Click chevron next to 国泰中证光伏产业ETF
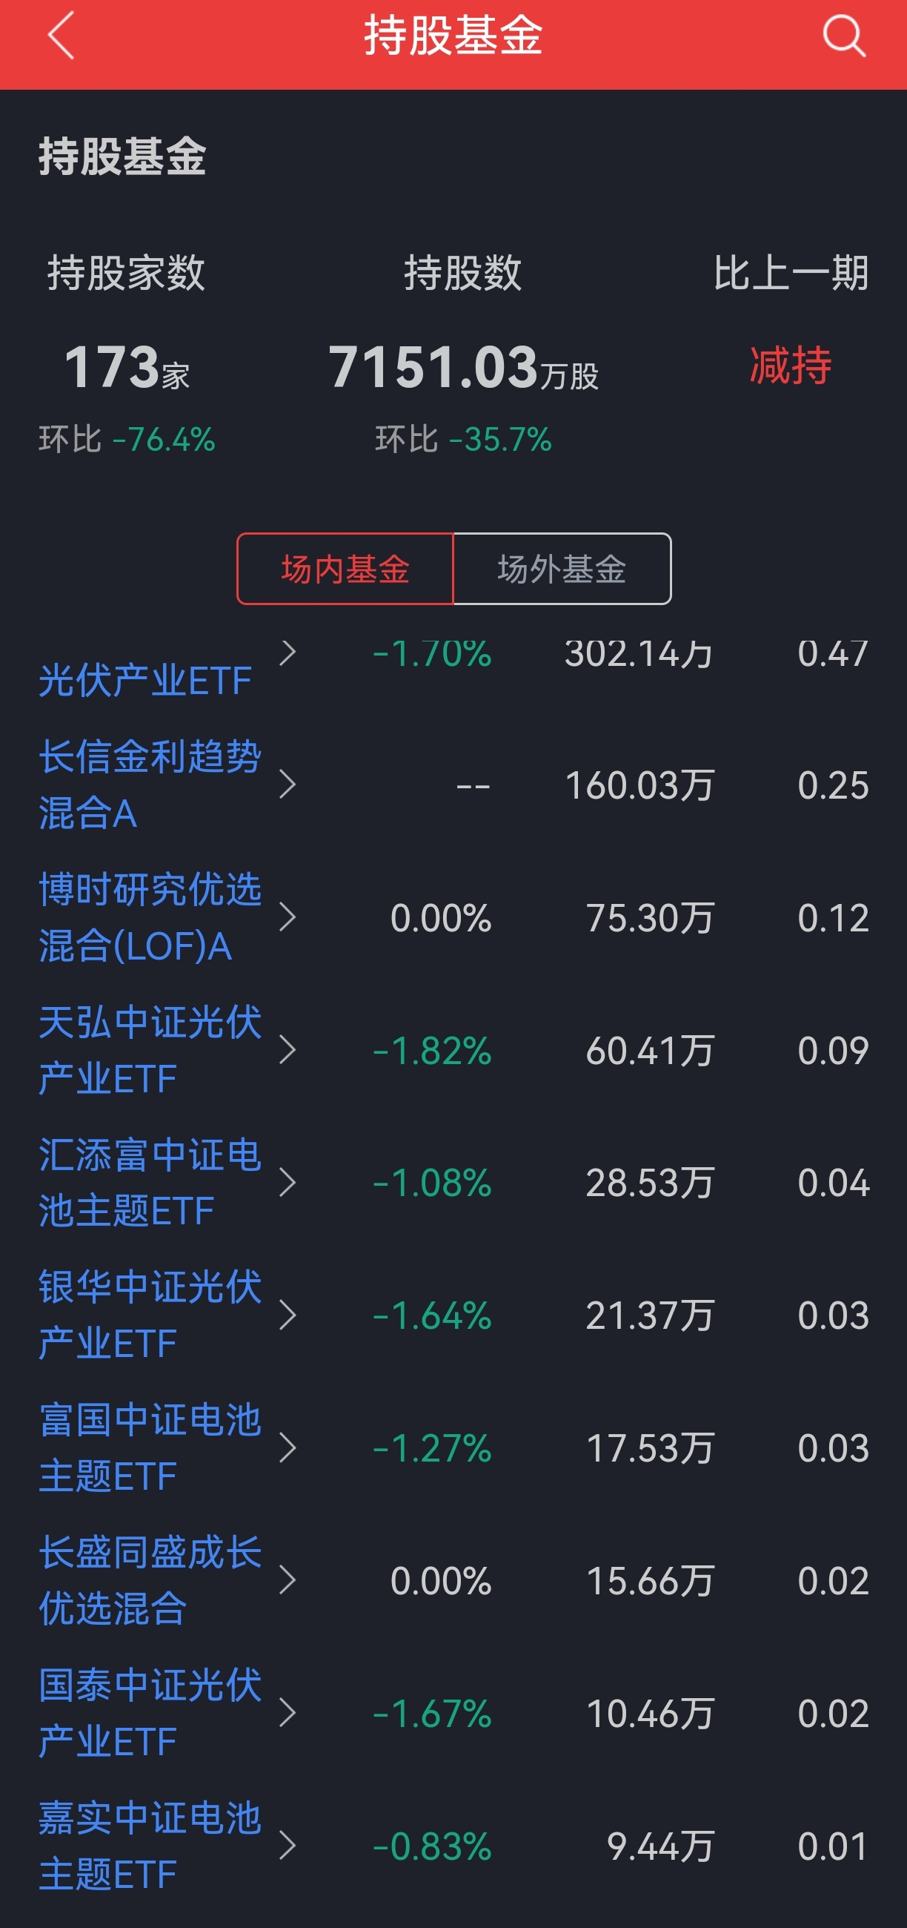 (x=288, y=1712)
